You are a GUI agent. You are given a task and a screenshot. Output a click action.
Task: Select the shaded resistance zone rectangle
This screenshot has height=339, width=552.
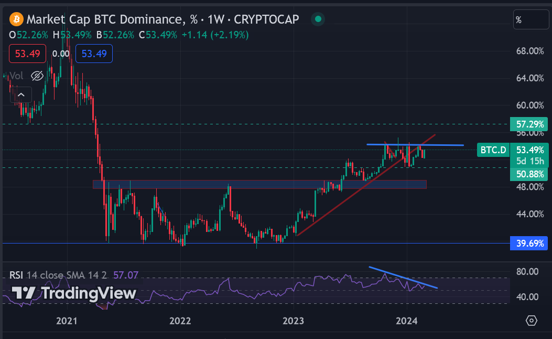coord(259,184)
